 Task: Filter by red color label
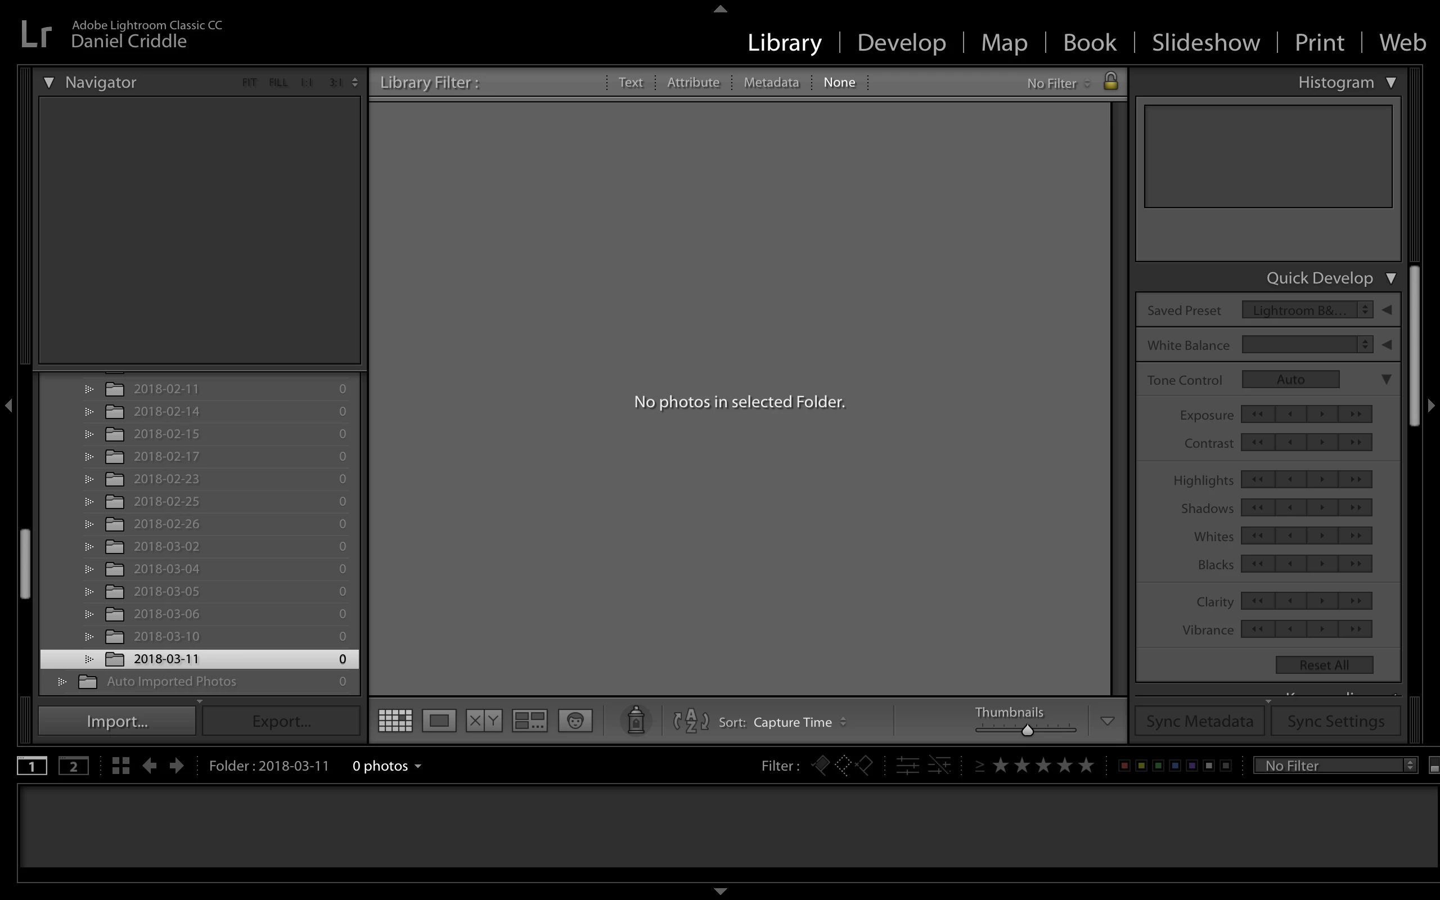(1124, 766)
